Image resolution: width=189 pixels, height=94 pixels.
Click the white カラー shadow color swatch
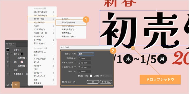91,76
